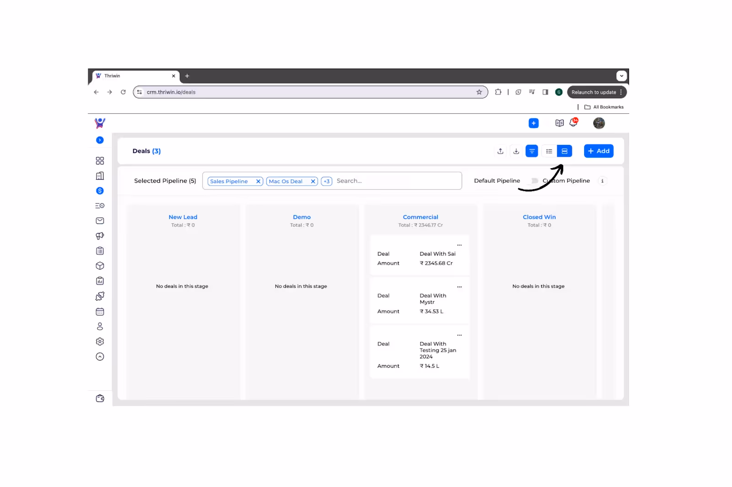Open the Deal With Mystr card
This screenshot has height=487, width=732.
pos(420,301)
